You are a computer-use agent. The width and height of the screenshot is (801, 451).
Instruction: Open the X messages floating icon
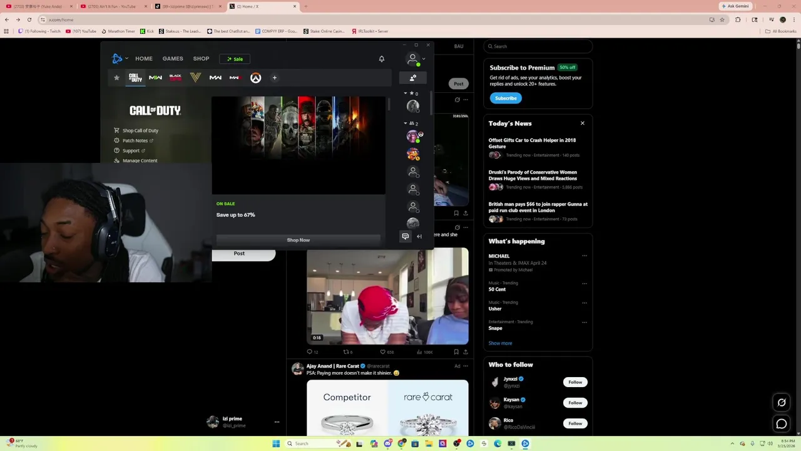[x=782, y=424]
